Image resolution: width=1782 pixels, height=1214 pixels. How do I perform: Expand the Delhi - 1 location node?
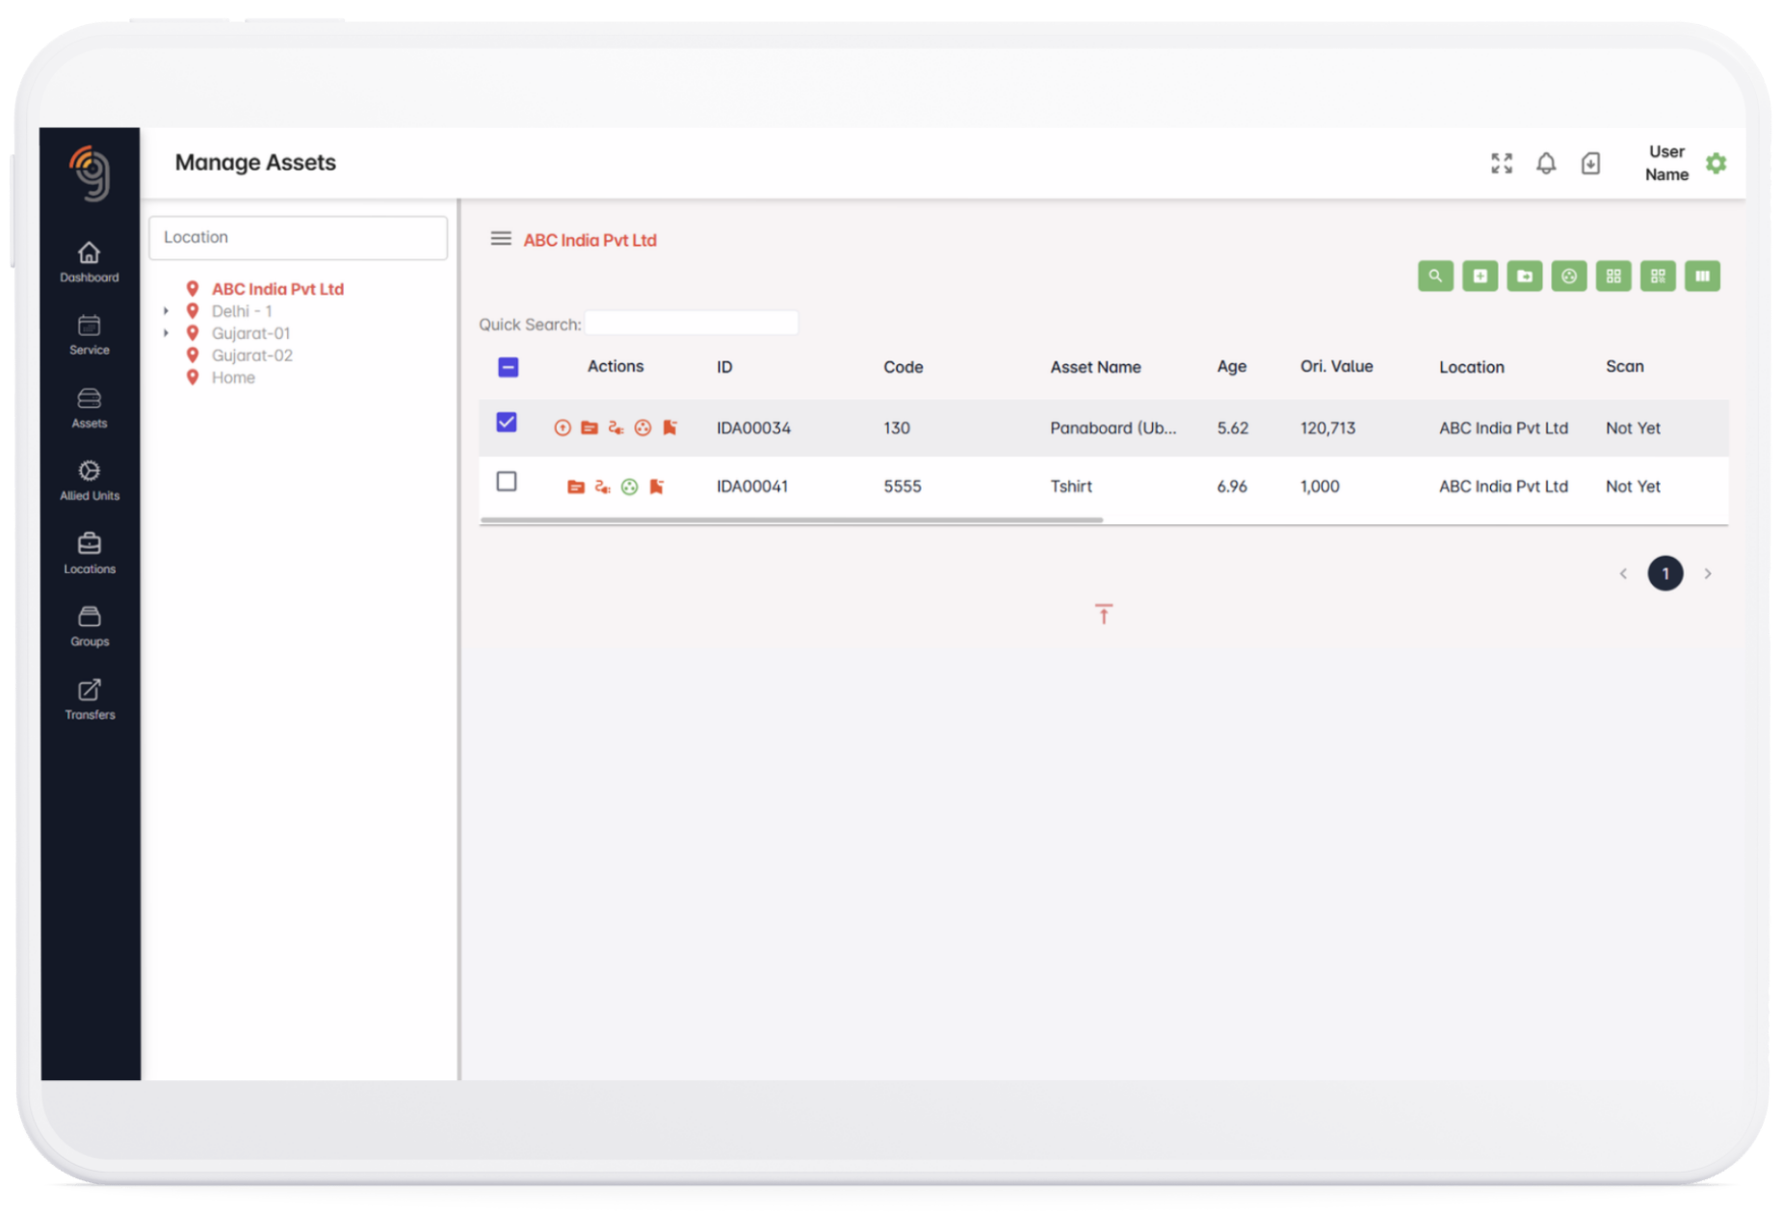pyautogui.click(x=167, y=311)
